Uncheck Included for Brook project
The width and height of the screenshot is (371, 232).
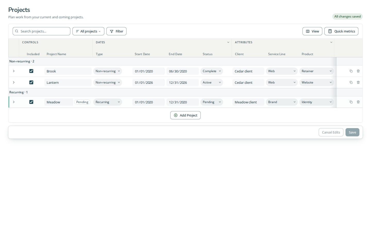pyautogui.click(x=31, y=71)
